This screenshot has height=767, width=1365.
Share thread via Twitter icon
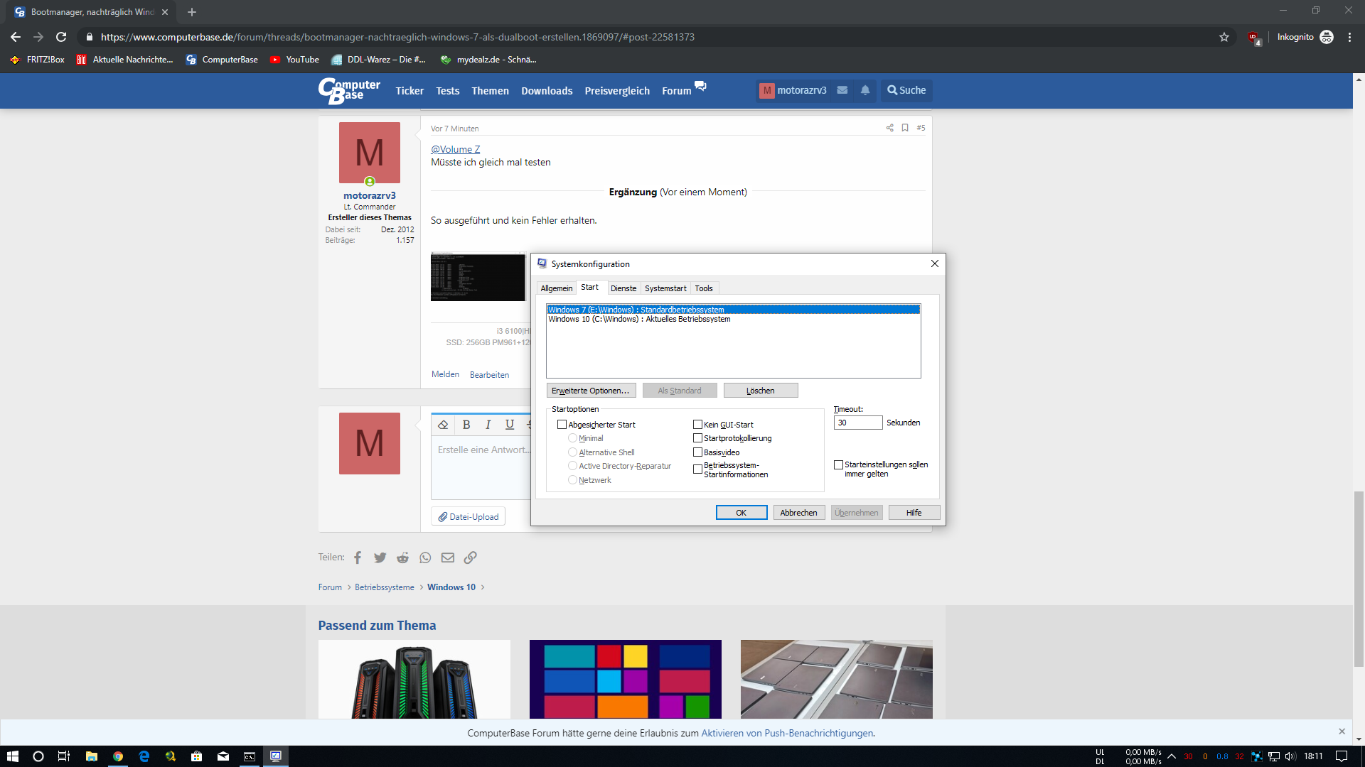(x=380, y=557)
